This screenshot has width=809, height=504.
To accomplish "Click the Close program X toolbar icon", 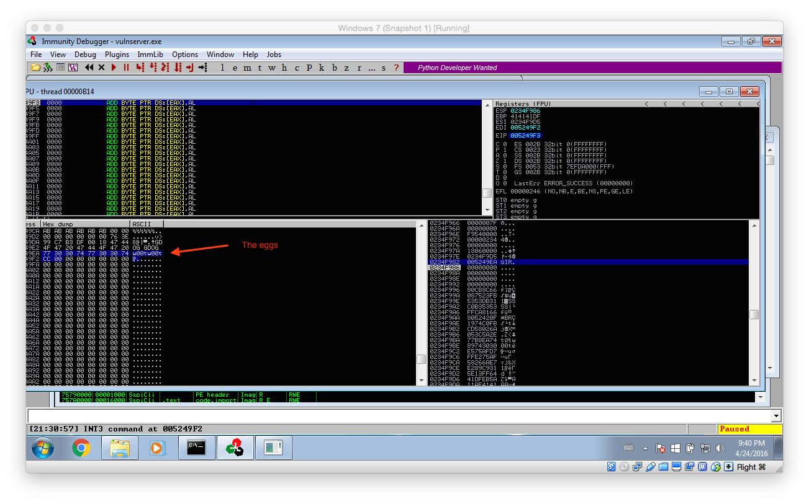I will coord(101,68).
